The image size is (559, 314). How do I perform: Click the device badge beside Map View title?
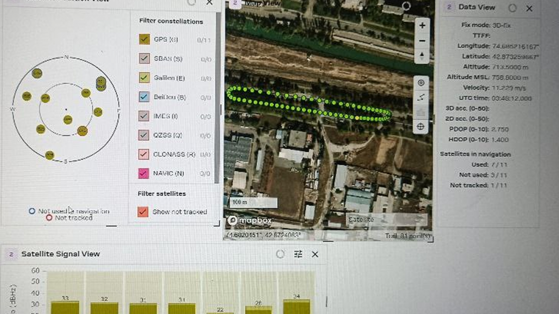tap(235, 3)
